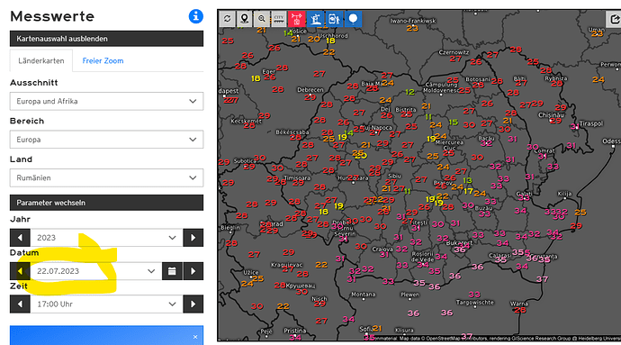Select the Länderkarten tab
This screenshot has height=345, width=621.
coord(41,60)
